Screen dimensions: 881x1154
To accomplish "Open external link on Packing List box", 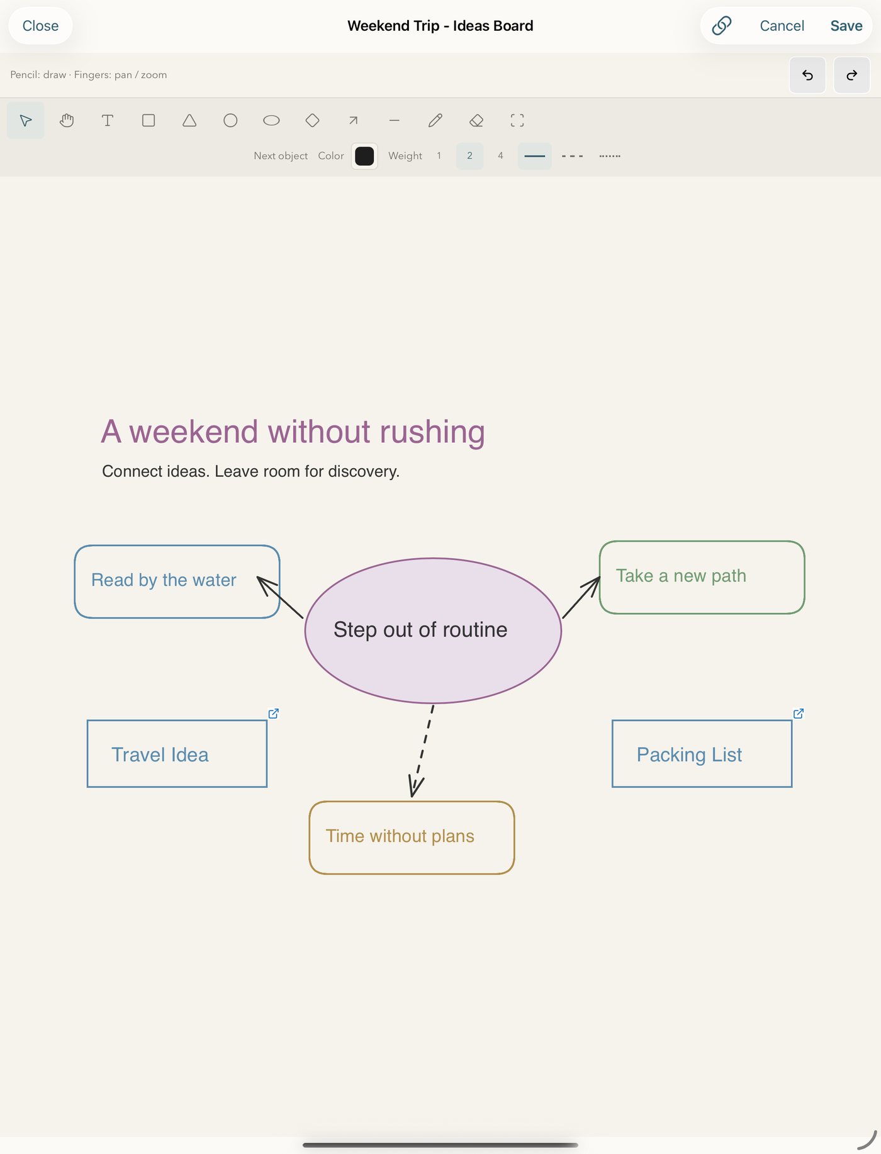I will click(798, 713).
